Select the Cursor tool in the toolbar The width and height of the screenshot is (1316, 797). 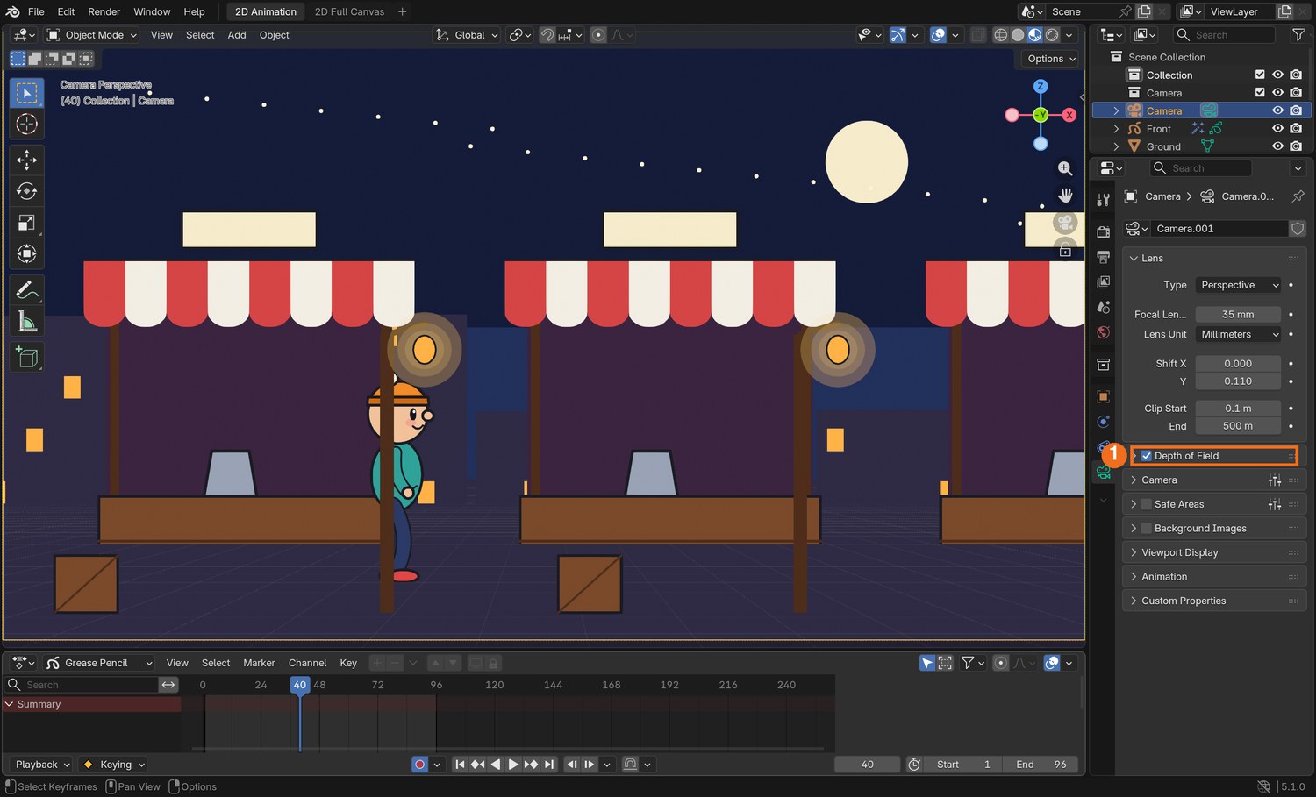27,125
